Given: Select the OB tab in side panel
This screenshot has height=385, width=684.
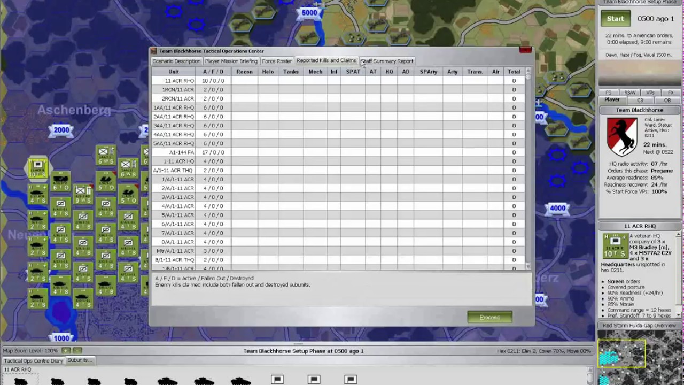Looking at the screenshot, I should point(667,101).
